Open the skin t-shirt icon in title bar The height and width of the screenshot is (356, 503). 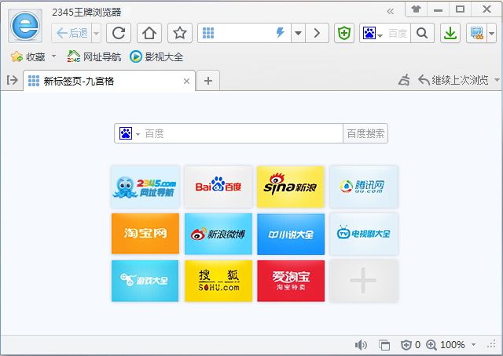(416, 9)
